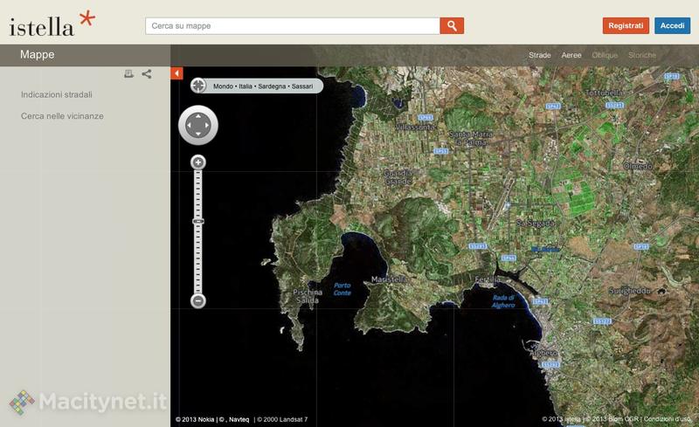699x427 pixels.
Task: Click Mondo in the breadcrumb
Action: [x=223, y=86]
